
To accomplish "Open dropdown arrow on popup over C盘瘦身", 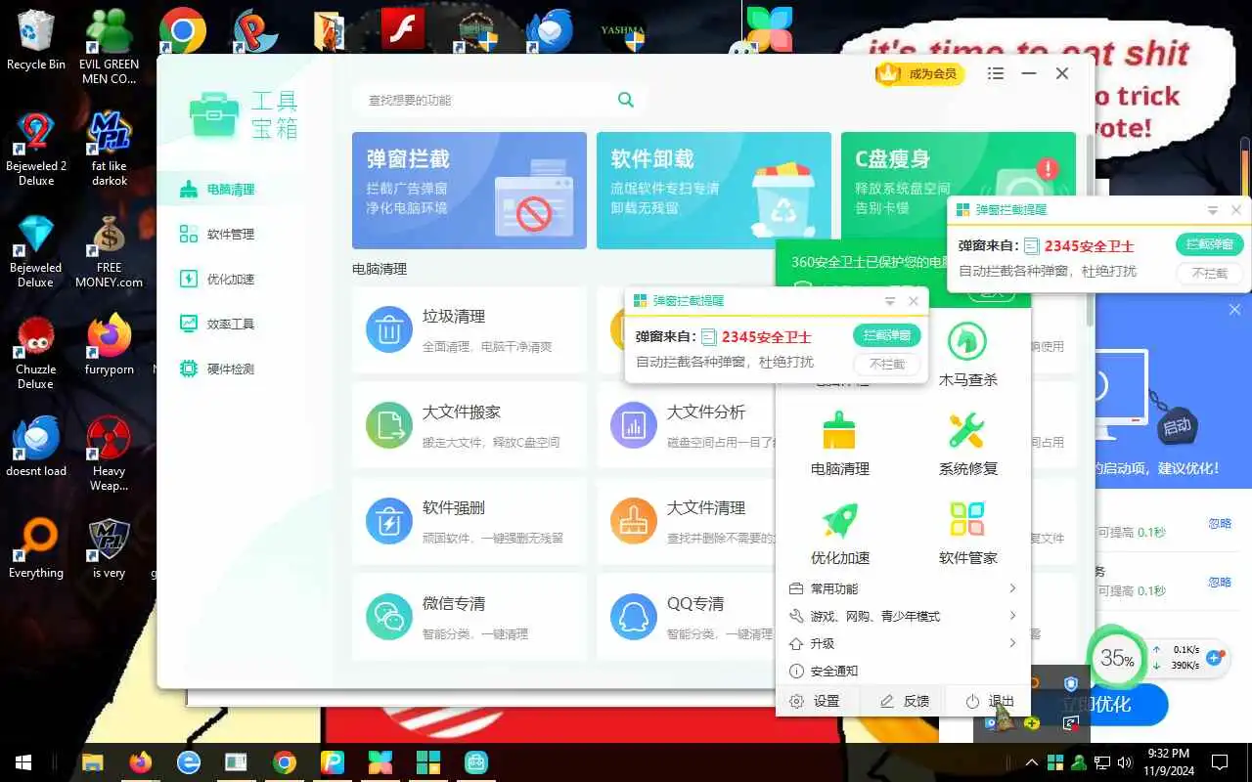I will tap(1213, 210).
